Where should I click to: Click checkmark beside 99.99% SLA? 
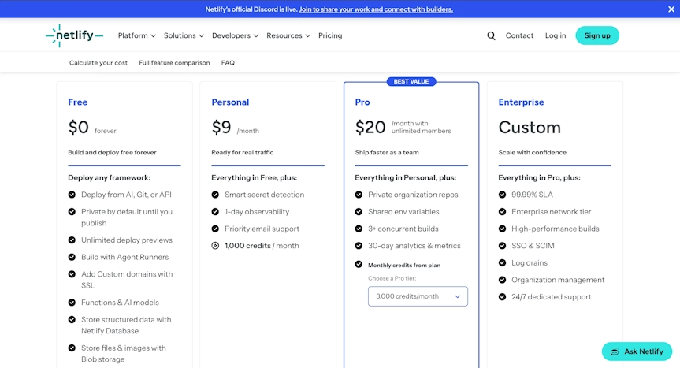(x=502, y=195)
